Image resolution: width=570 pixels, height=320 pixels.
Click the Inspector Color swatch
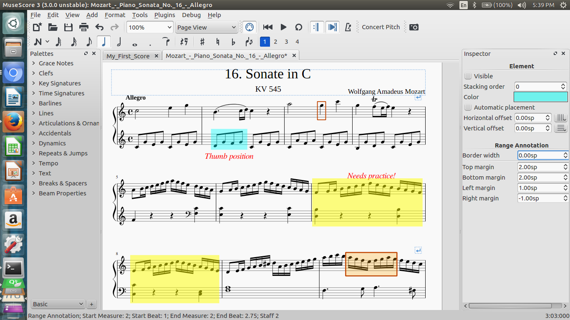tap(540, 97)
